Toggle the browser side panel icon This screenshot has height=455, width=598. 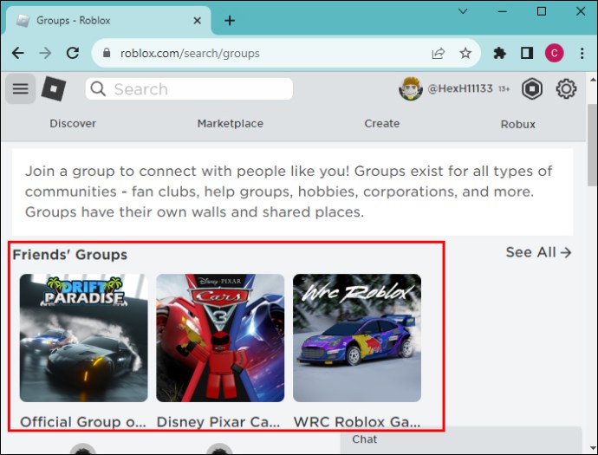click(527, 53)
